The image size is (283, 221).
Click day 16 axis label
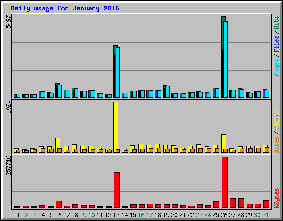pyautogui.click(x=141, y=215)
